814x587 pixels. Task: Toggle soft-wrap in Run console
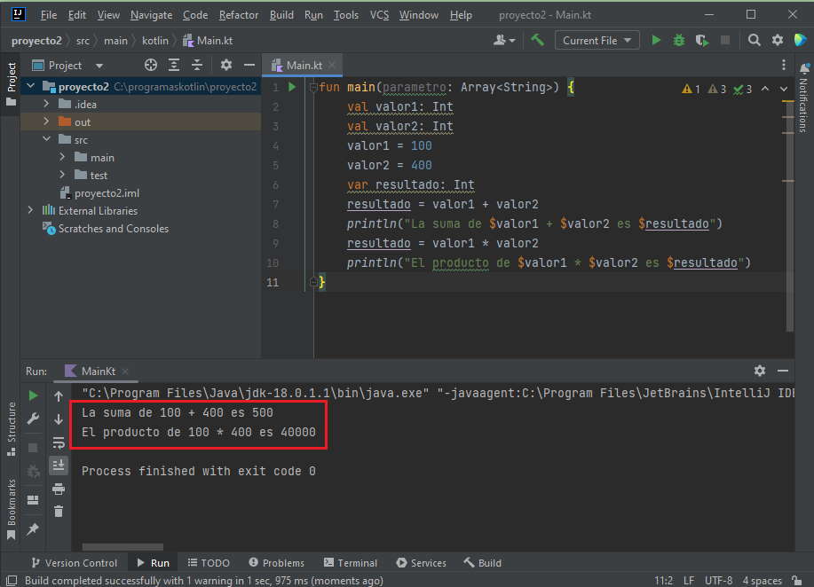click(59, 442)
